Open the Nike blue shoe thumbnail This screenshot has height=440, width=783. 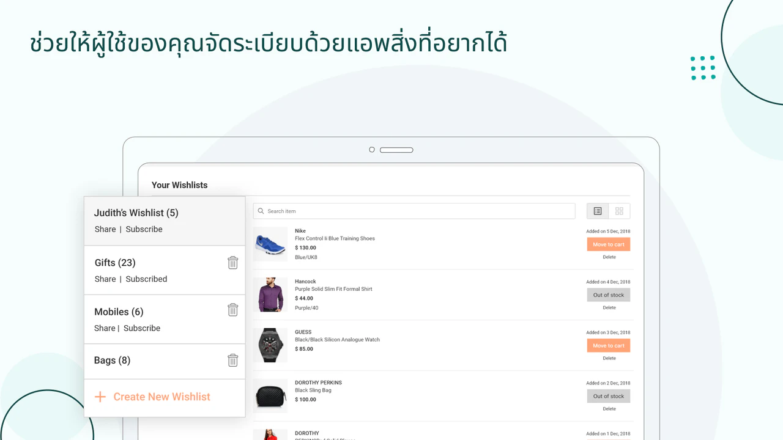click(x=270, y=244)
